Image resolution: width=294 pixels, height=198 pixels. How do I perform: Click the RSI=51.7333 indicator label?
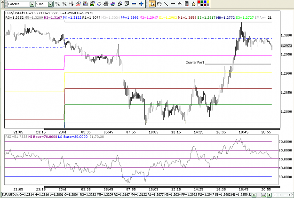click(16, 137)
